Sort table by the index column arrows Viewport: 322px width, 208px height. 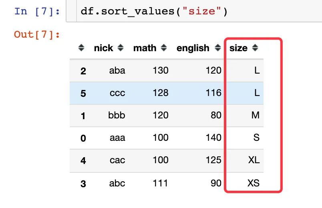pyautogui.click(x=81, y=48)
